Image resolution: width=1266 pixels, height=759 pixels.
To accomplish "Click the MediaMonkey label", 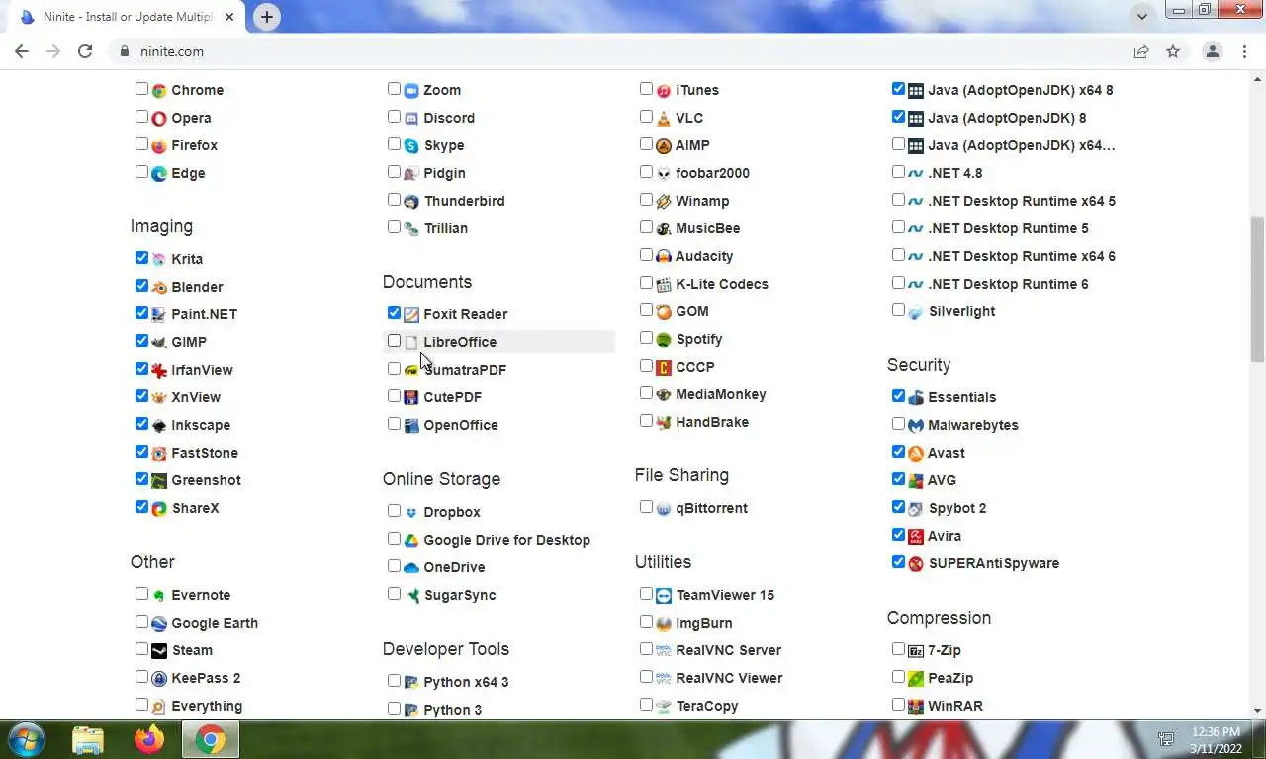I will point(721,394).
